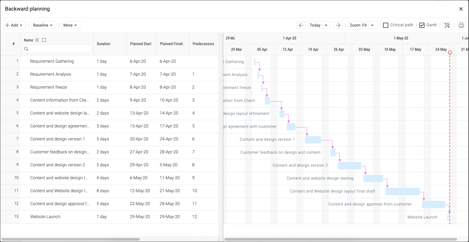Select the Content and design version 1 row
This screenshot has height=242, width=469.
click(109, 139)
